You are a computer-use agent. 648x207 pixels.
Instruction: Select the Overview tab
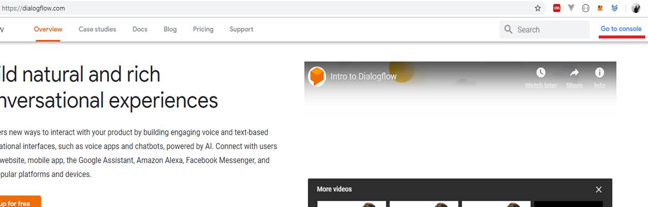[x=48, y=29]
